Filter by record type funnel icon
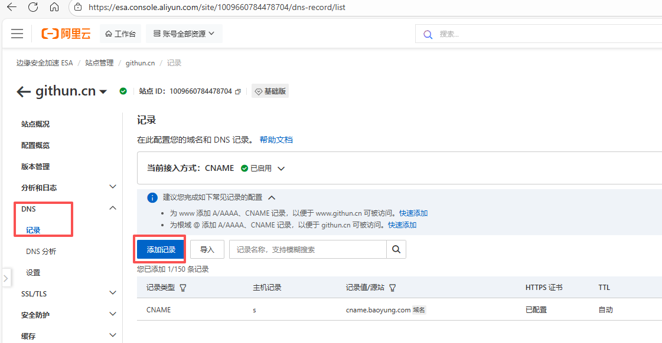Image resolution: width=662 pixels, height=343 pixels. click(183, 288)
